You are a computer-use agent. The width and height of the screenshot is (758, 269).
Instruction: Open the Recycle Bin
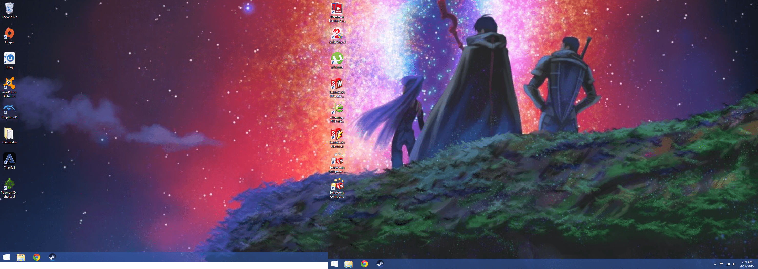coord(10,9)
